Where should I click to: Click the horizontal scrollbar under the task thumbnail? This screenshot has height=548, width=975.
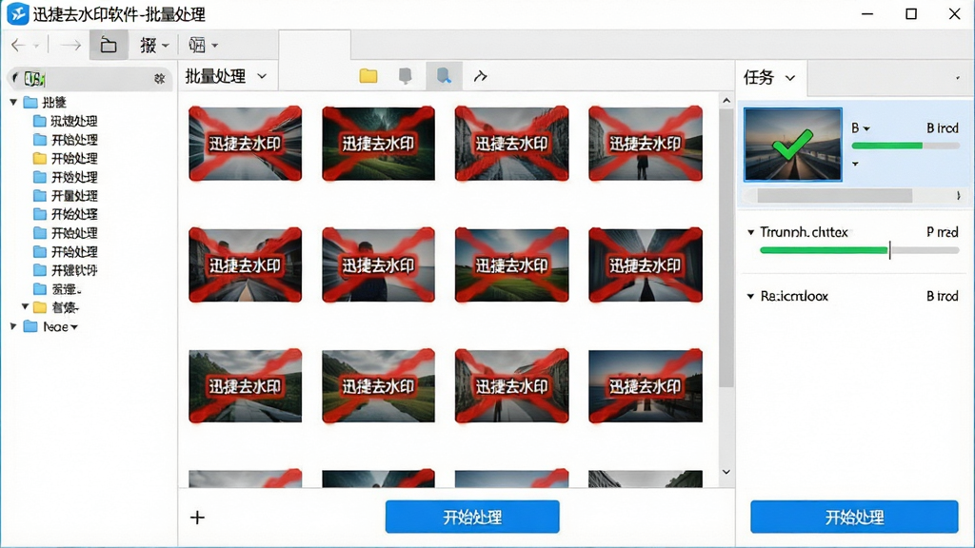pos(834,196)
